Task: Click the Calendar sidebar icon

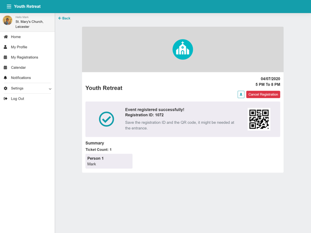Action: point(5,67)
